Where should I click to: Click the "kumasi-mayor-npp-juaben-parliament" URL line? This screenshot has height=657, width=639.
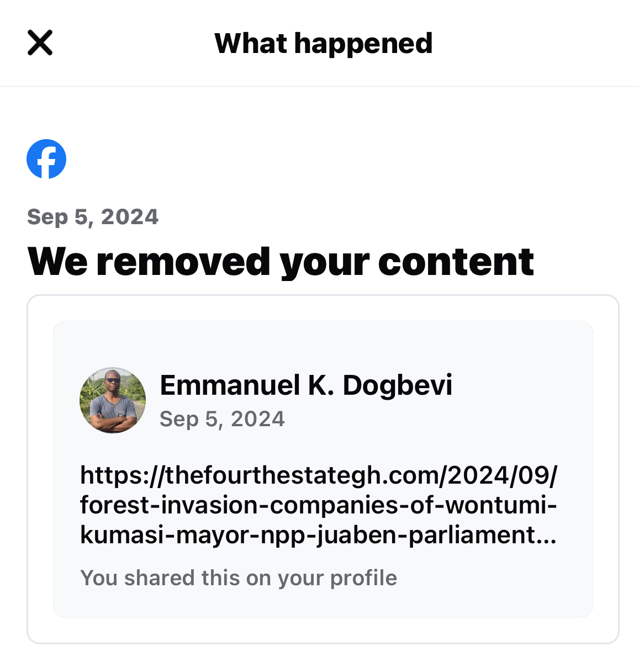(308, 534)
